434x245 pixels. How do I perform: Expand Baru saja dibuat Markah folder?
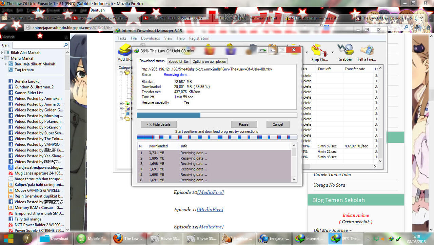coord(6,64)
